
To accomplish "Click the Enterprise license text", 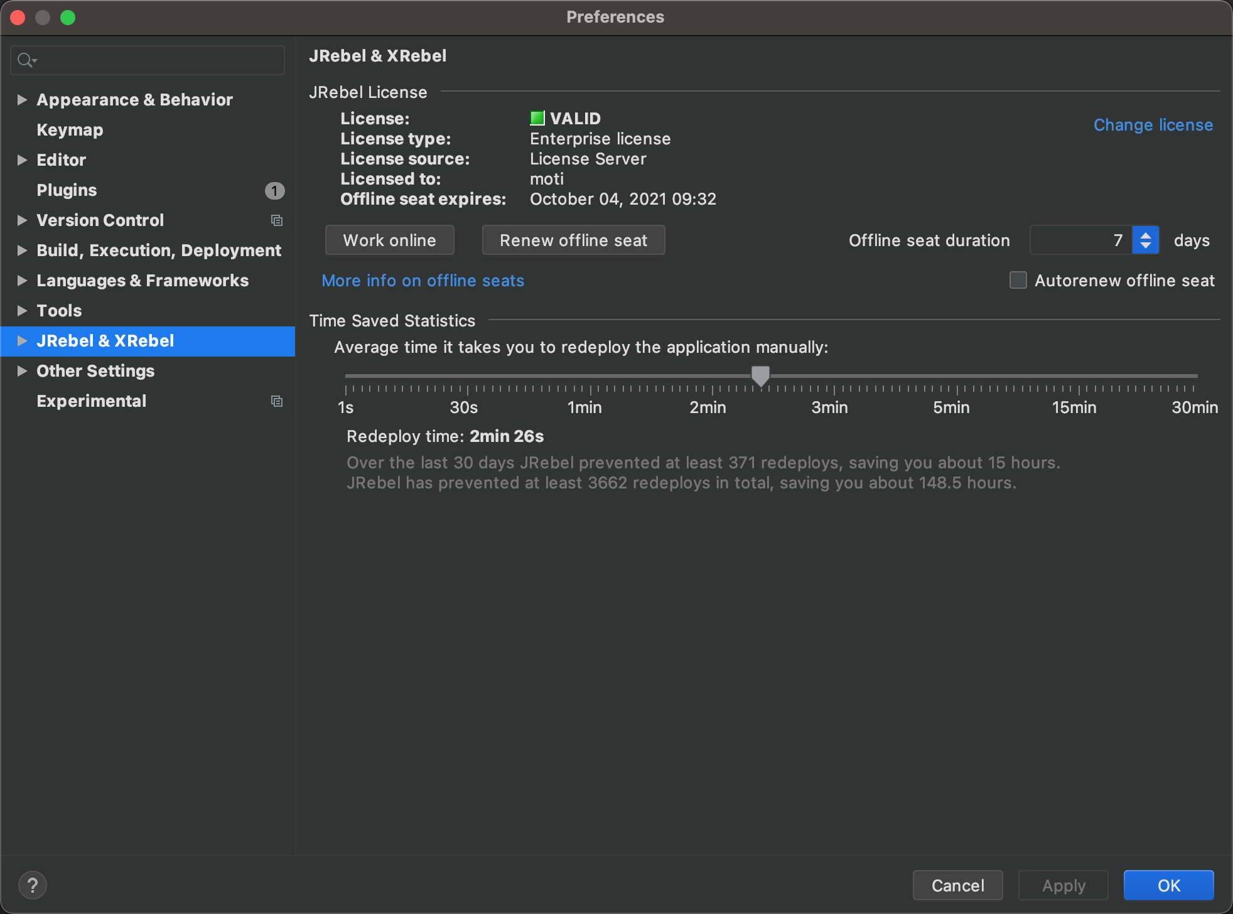I will [x=600, y=139].
